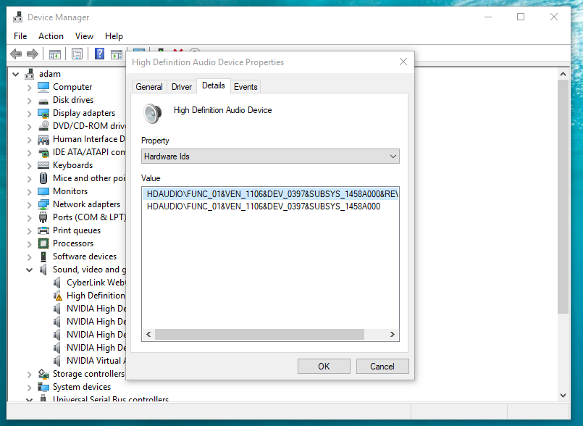Click the Monitors category icon
The width and height of the screenshot is (583, 426).
(x=43, y=191)
